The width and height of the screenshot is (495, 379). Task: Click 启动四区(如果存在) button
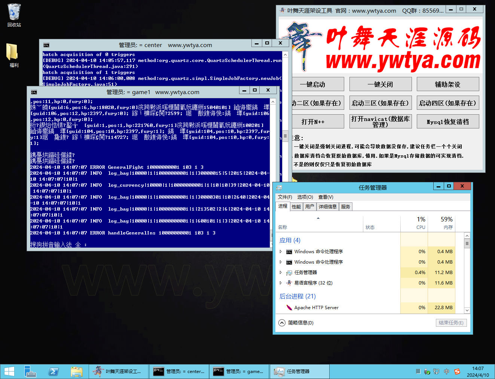pyautogui.click(x=448, y=103)
